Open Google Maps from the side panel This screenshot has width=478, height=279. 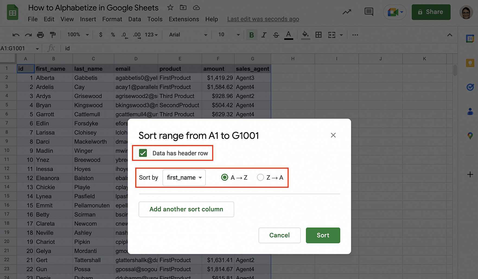(470, 136)
